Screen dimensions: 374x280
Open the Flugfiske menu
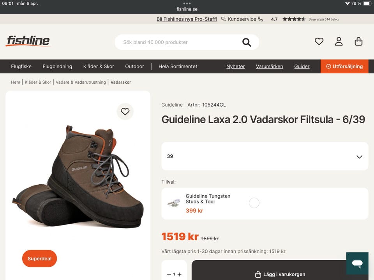(21, 66)
